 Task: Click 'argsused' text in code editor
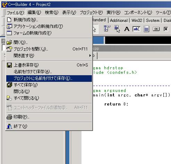click(x=115, y=91)
